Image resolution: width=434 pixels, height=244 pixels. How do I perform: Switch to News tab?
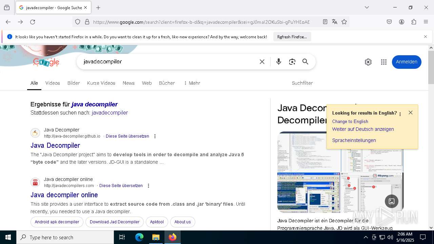click(129, 83)
